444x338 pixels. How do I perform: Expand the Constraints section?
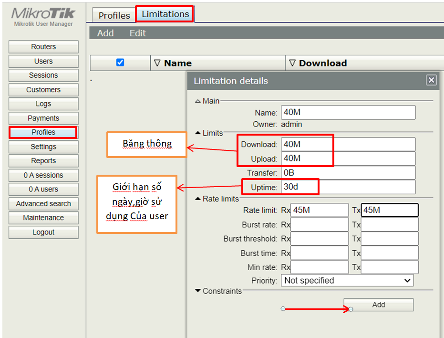point(198,291)
